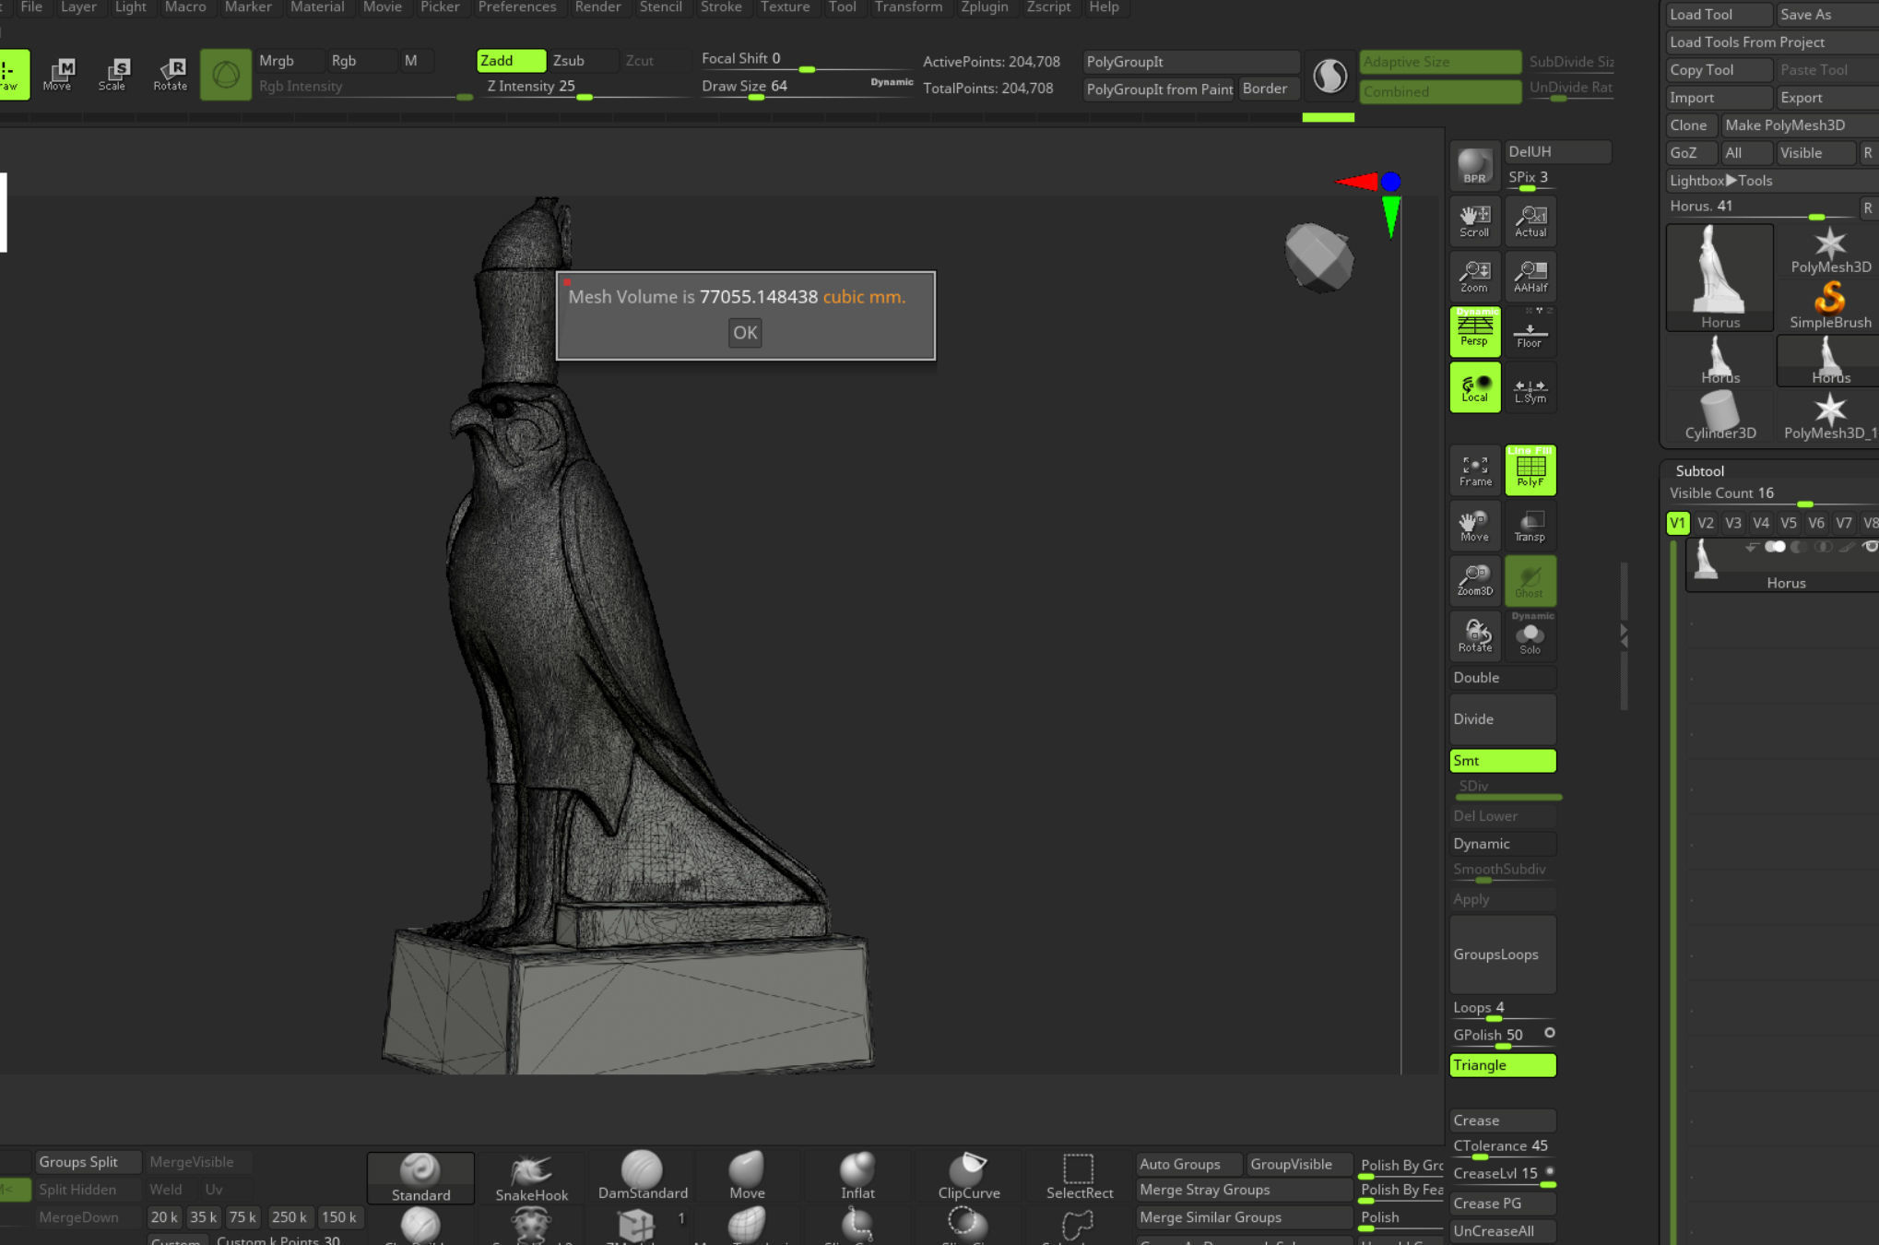
Task: Adjust the GPolish 50 slider
Action: coord(1503,1037)
